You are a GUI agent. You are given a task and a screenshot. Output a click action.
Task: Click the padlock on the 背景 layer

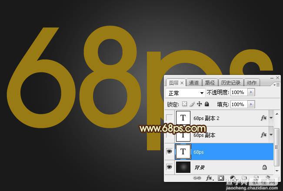[x=264, y=167]
